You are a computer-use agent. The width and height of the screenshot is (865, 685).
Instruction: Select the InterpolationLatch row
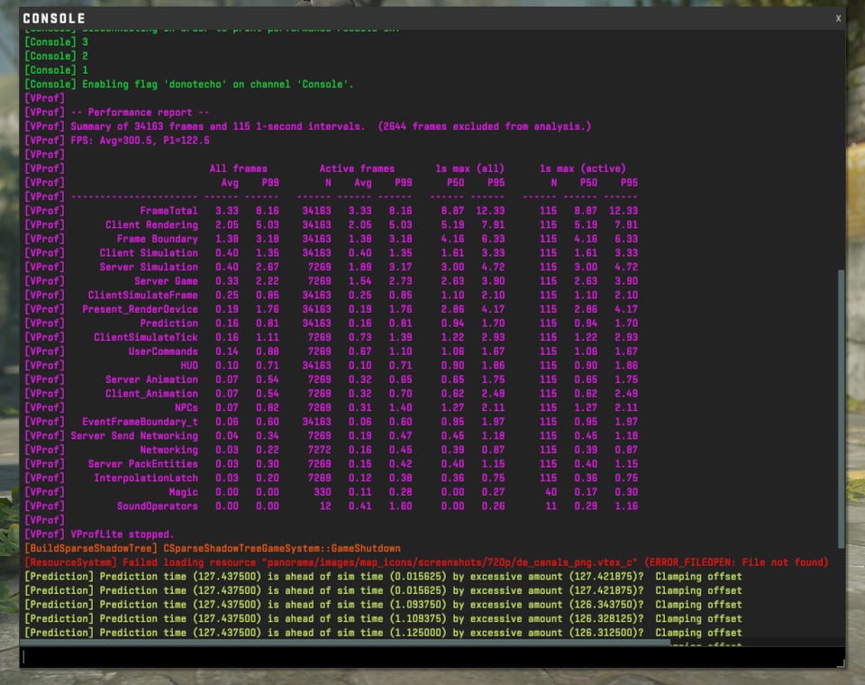[145, 478]
